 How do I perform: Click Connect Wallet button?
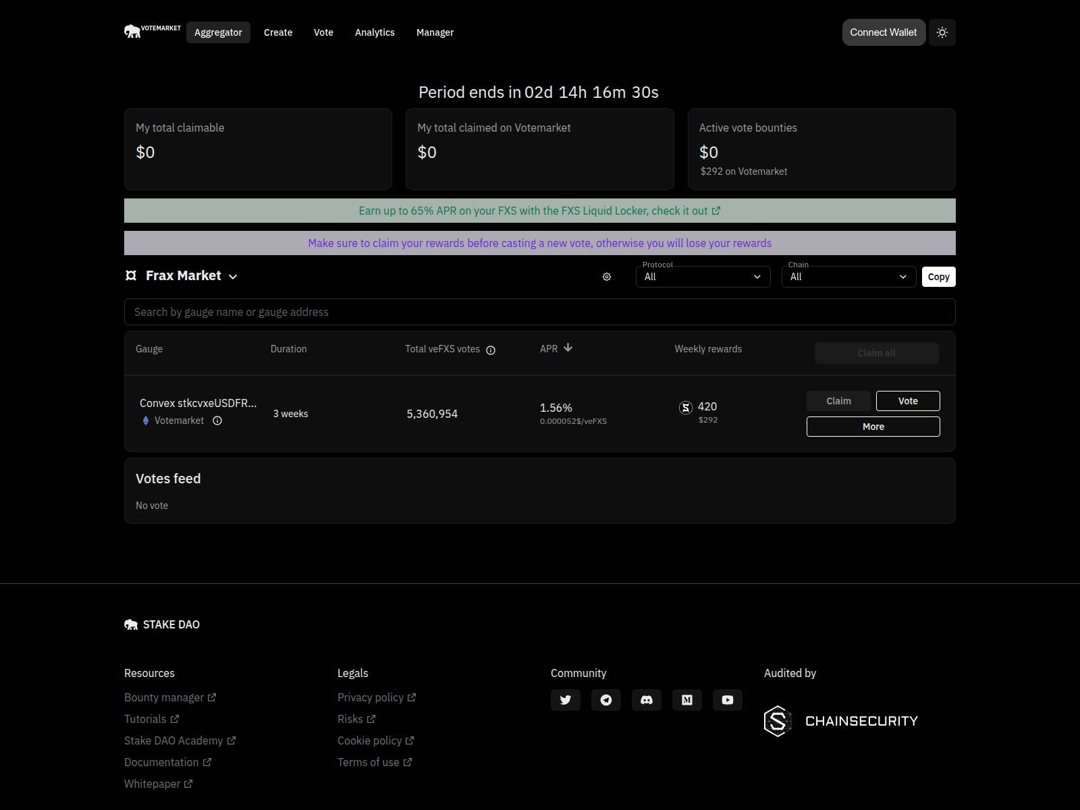pos(884,32)
